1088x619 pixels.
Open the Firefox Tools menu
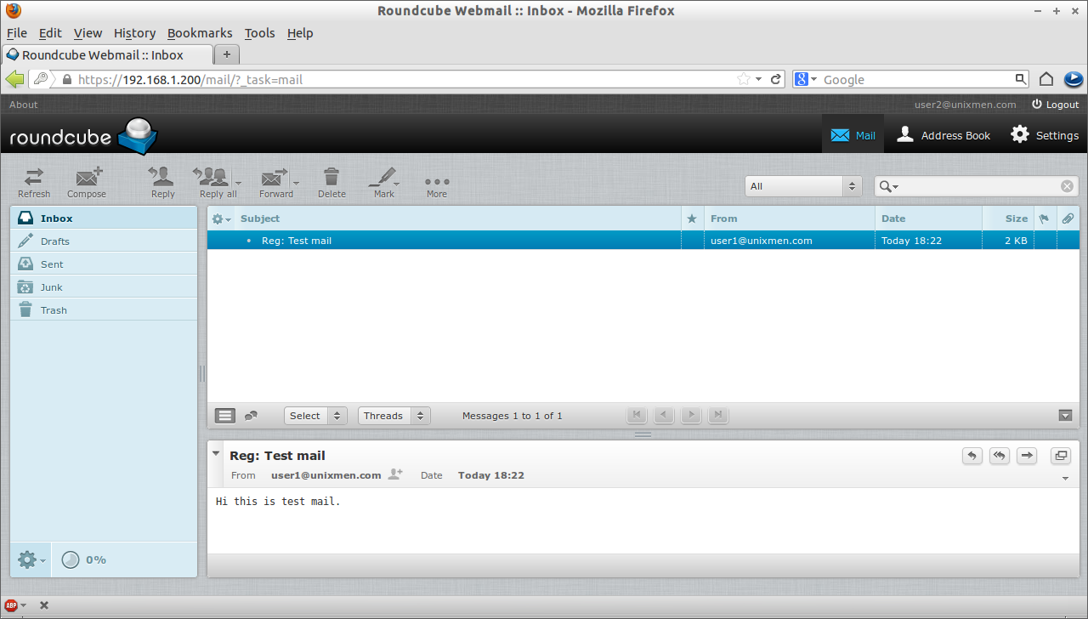point(259,33)
